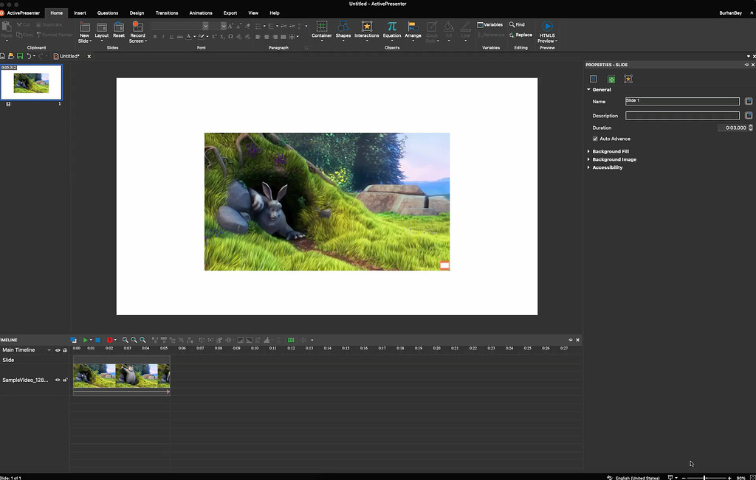This screenshot has height=480, width=756.
Task: Launch HTML5 Preview
Action: 547,32
